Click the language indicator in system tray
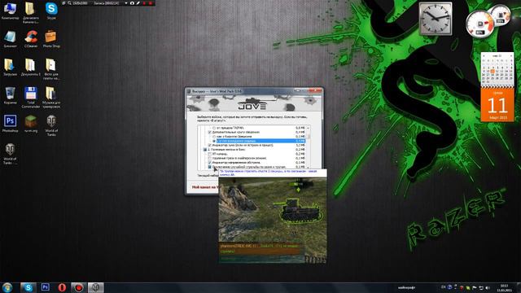521x293 pixels. 443,287
